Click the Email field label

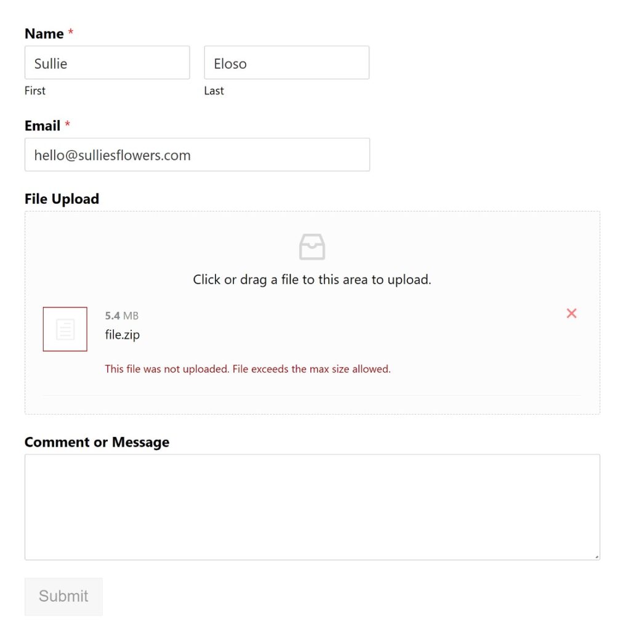[42, 126]
